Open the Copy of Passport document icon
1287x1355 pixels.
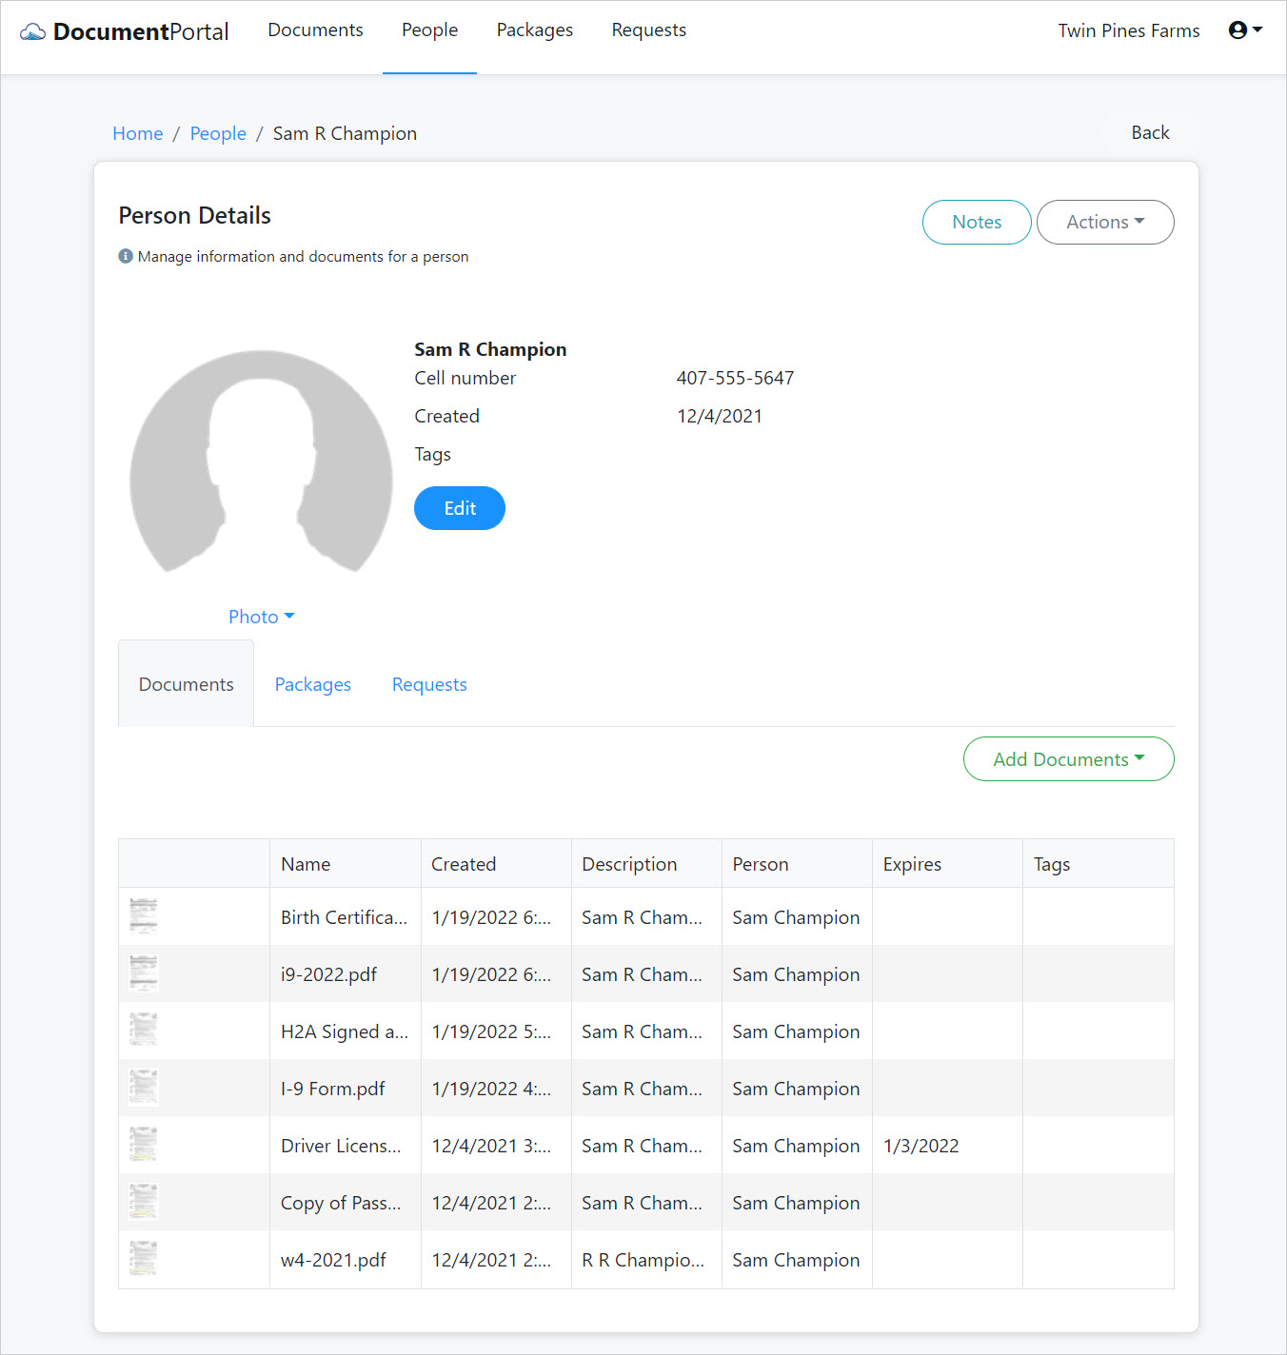pyautogui.click(x=143, y=1201)
